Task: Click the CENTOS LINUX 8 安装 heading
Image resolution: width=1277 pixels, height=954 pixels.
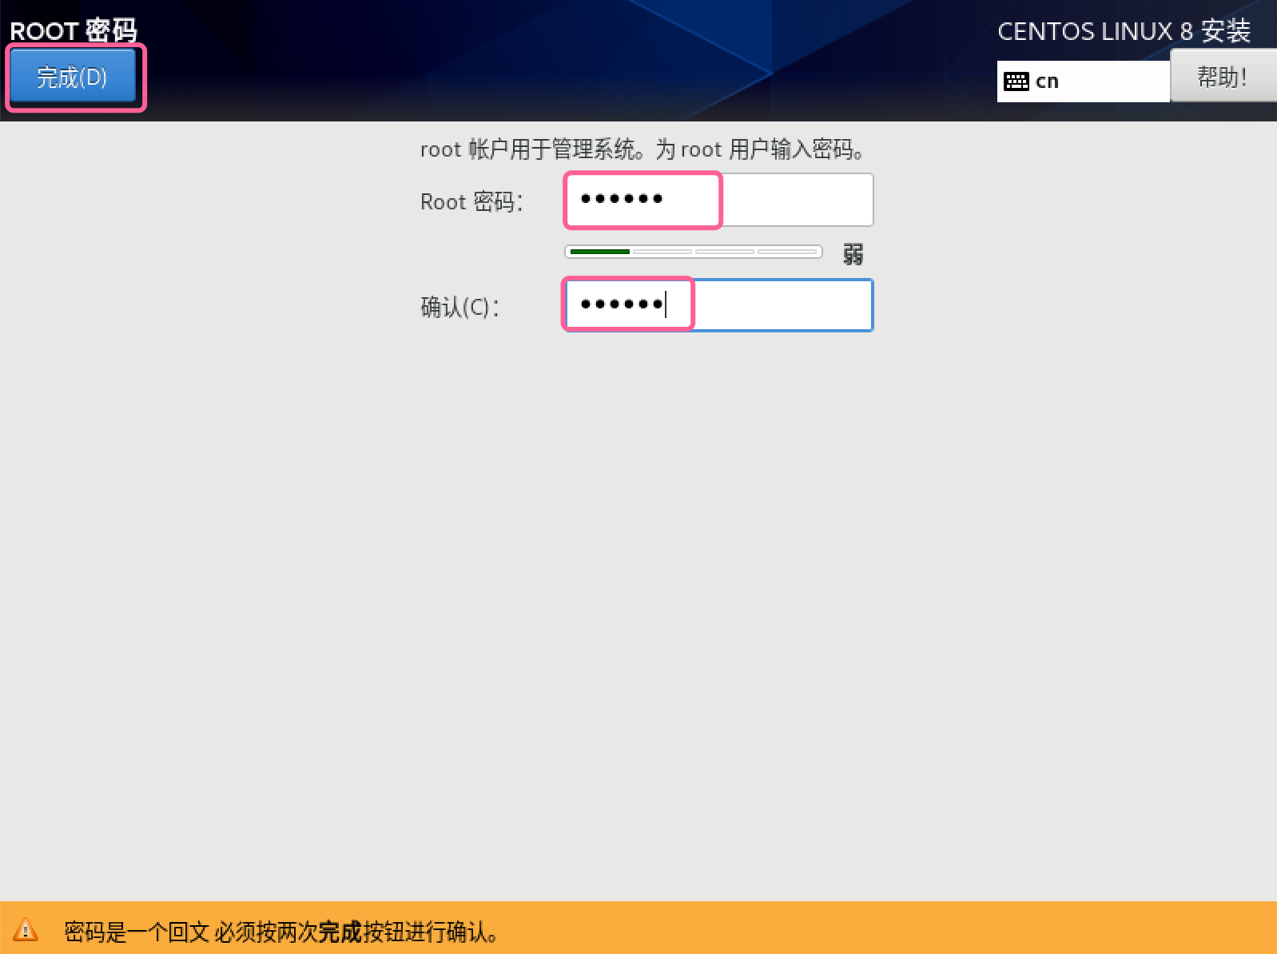Action: point(1124,31)
